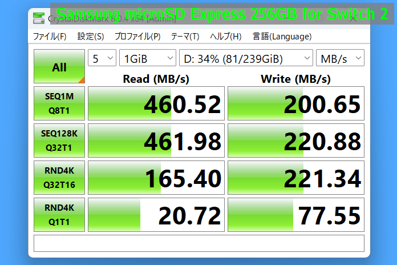Run the RND4K Q1T1 test
Screen dimensions: 397x265
tap(59, 215)
